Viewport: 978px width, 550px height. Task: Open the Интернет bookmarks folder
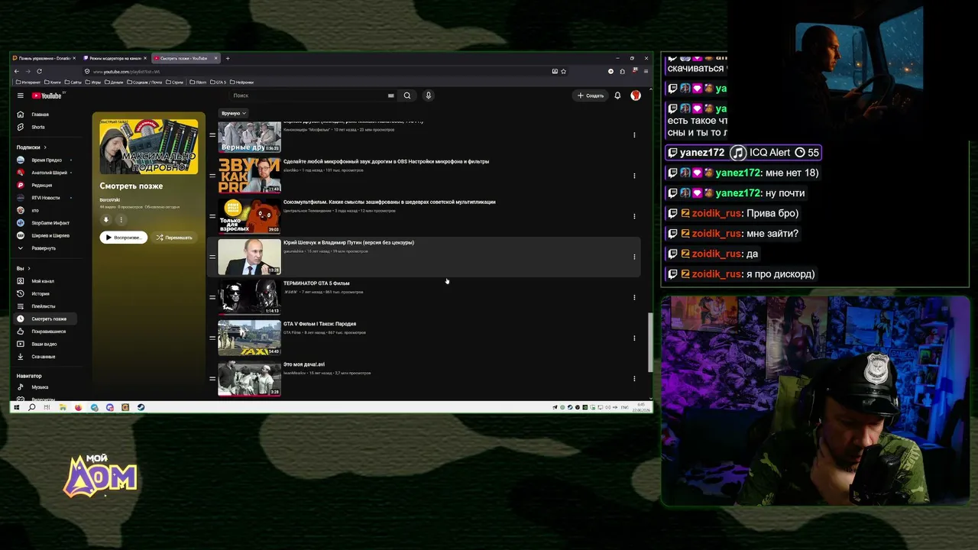28,82
